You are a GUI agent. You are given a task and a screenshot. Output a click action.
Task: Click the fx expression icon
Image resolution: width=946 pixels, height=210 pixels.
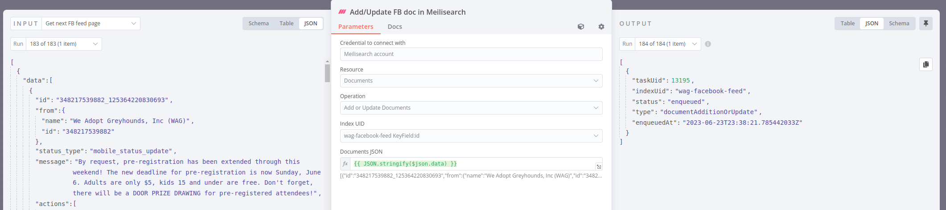point(345,164)
